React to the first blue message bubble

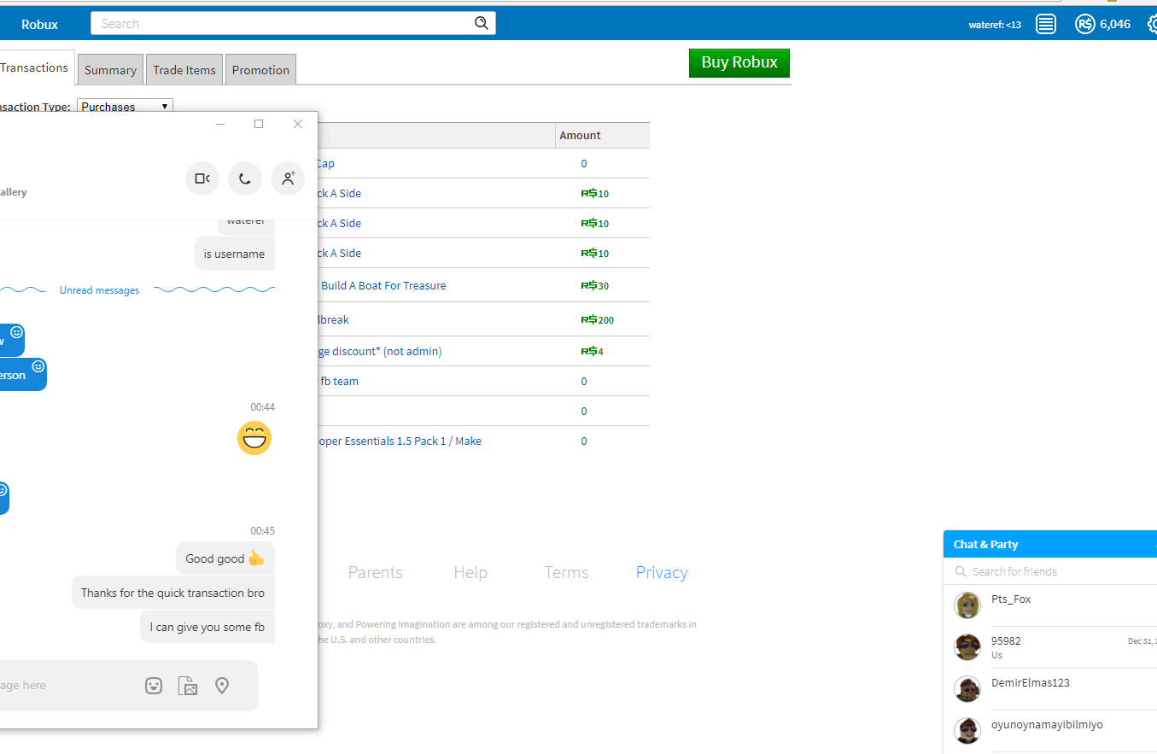(x=16, y=332)
